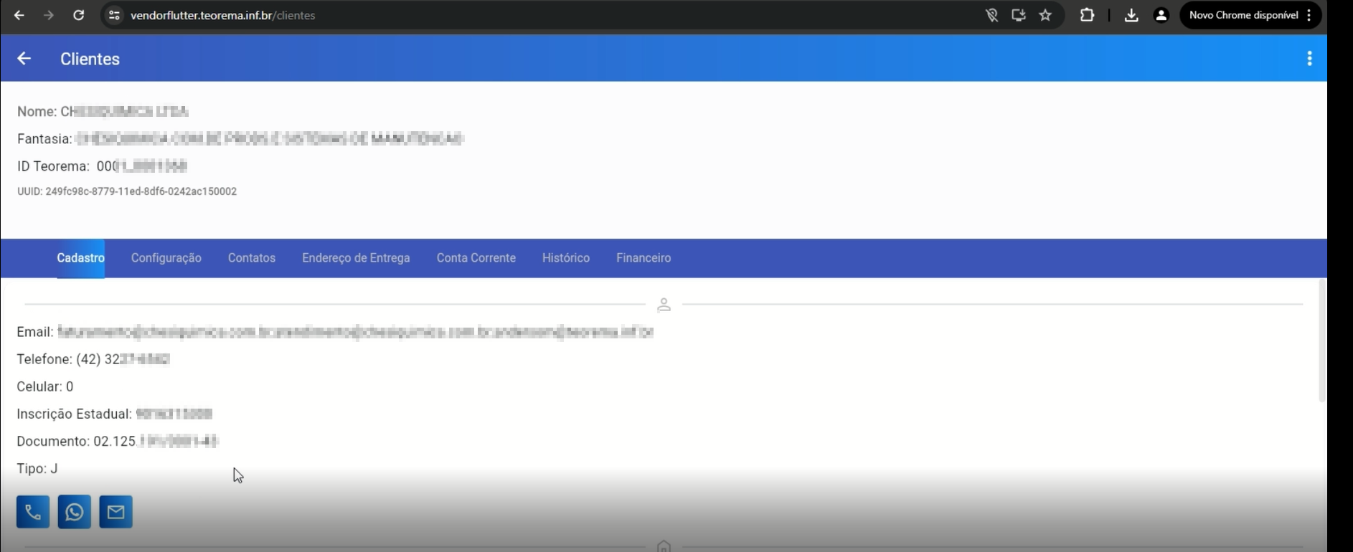Viewport: 1353px width, 552px height.
Task: Go back using the Clientes header arrow
Action: click(24, 59)
